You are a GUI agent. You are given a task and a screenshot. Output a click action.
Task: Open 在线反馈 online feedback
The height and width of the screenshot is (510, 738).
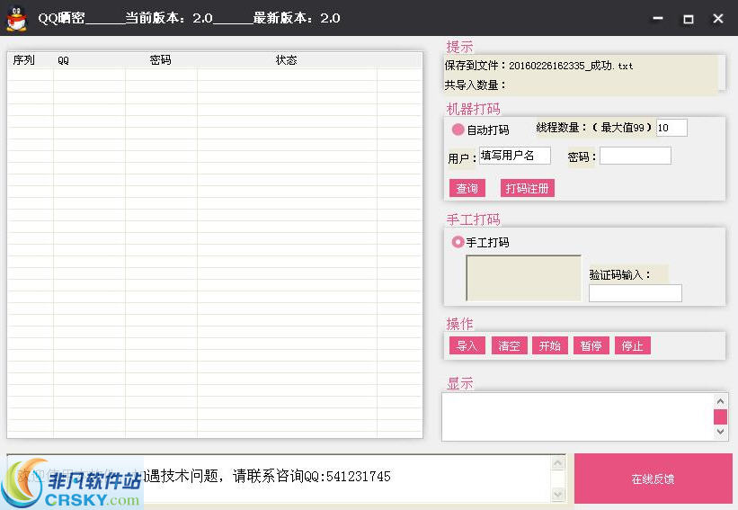(654, 479)
